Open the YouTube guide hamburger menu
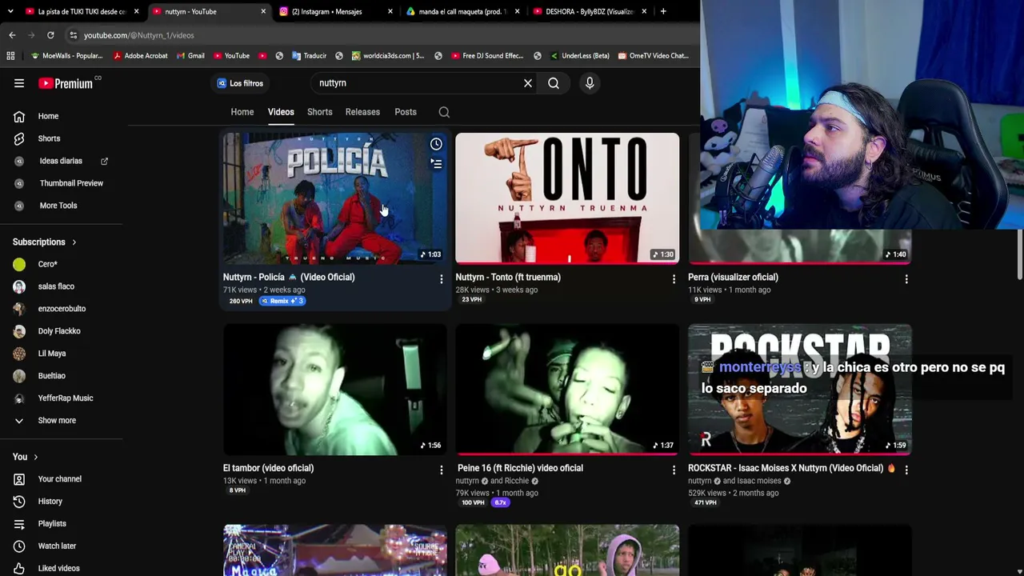Image resolution: width=1024 pixels, height=576 pixels. tap(19, 83)
